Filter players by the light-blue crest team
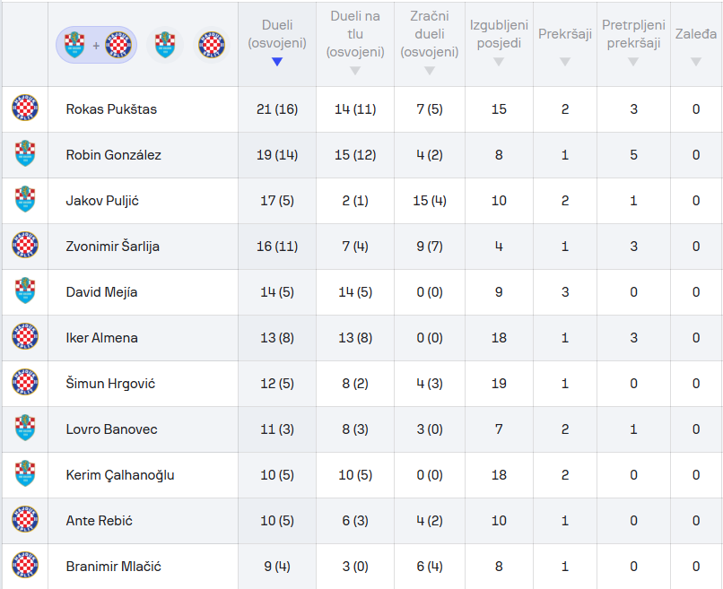The image size is (723, 589). pyautogui.click(x=164, y=44)
